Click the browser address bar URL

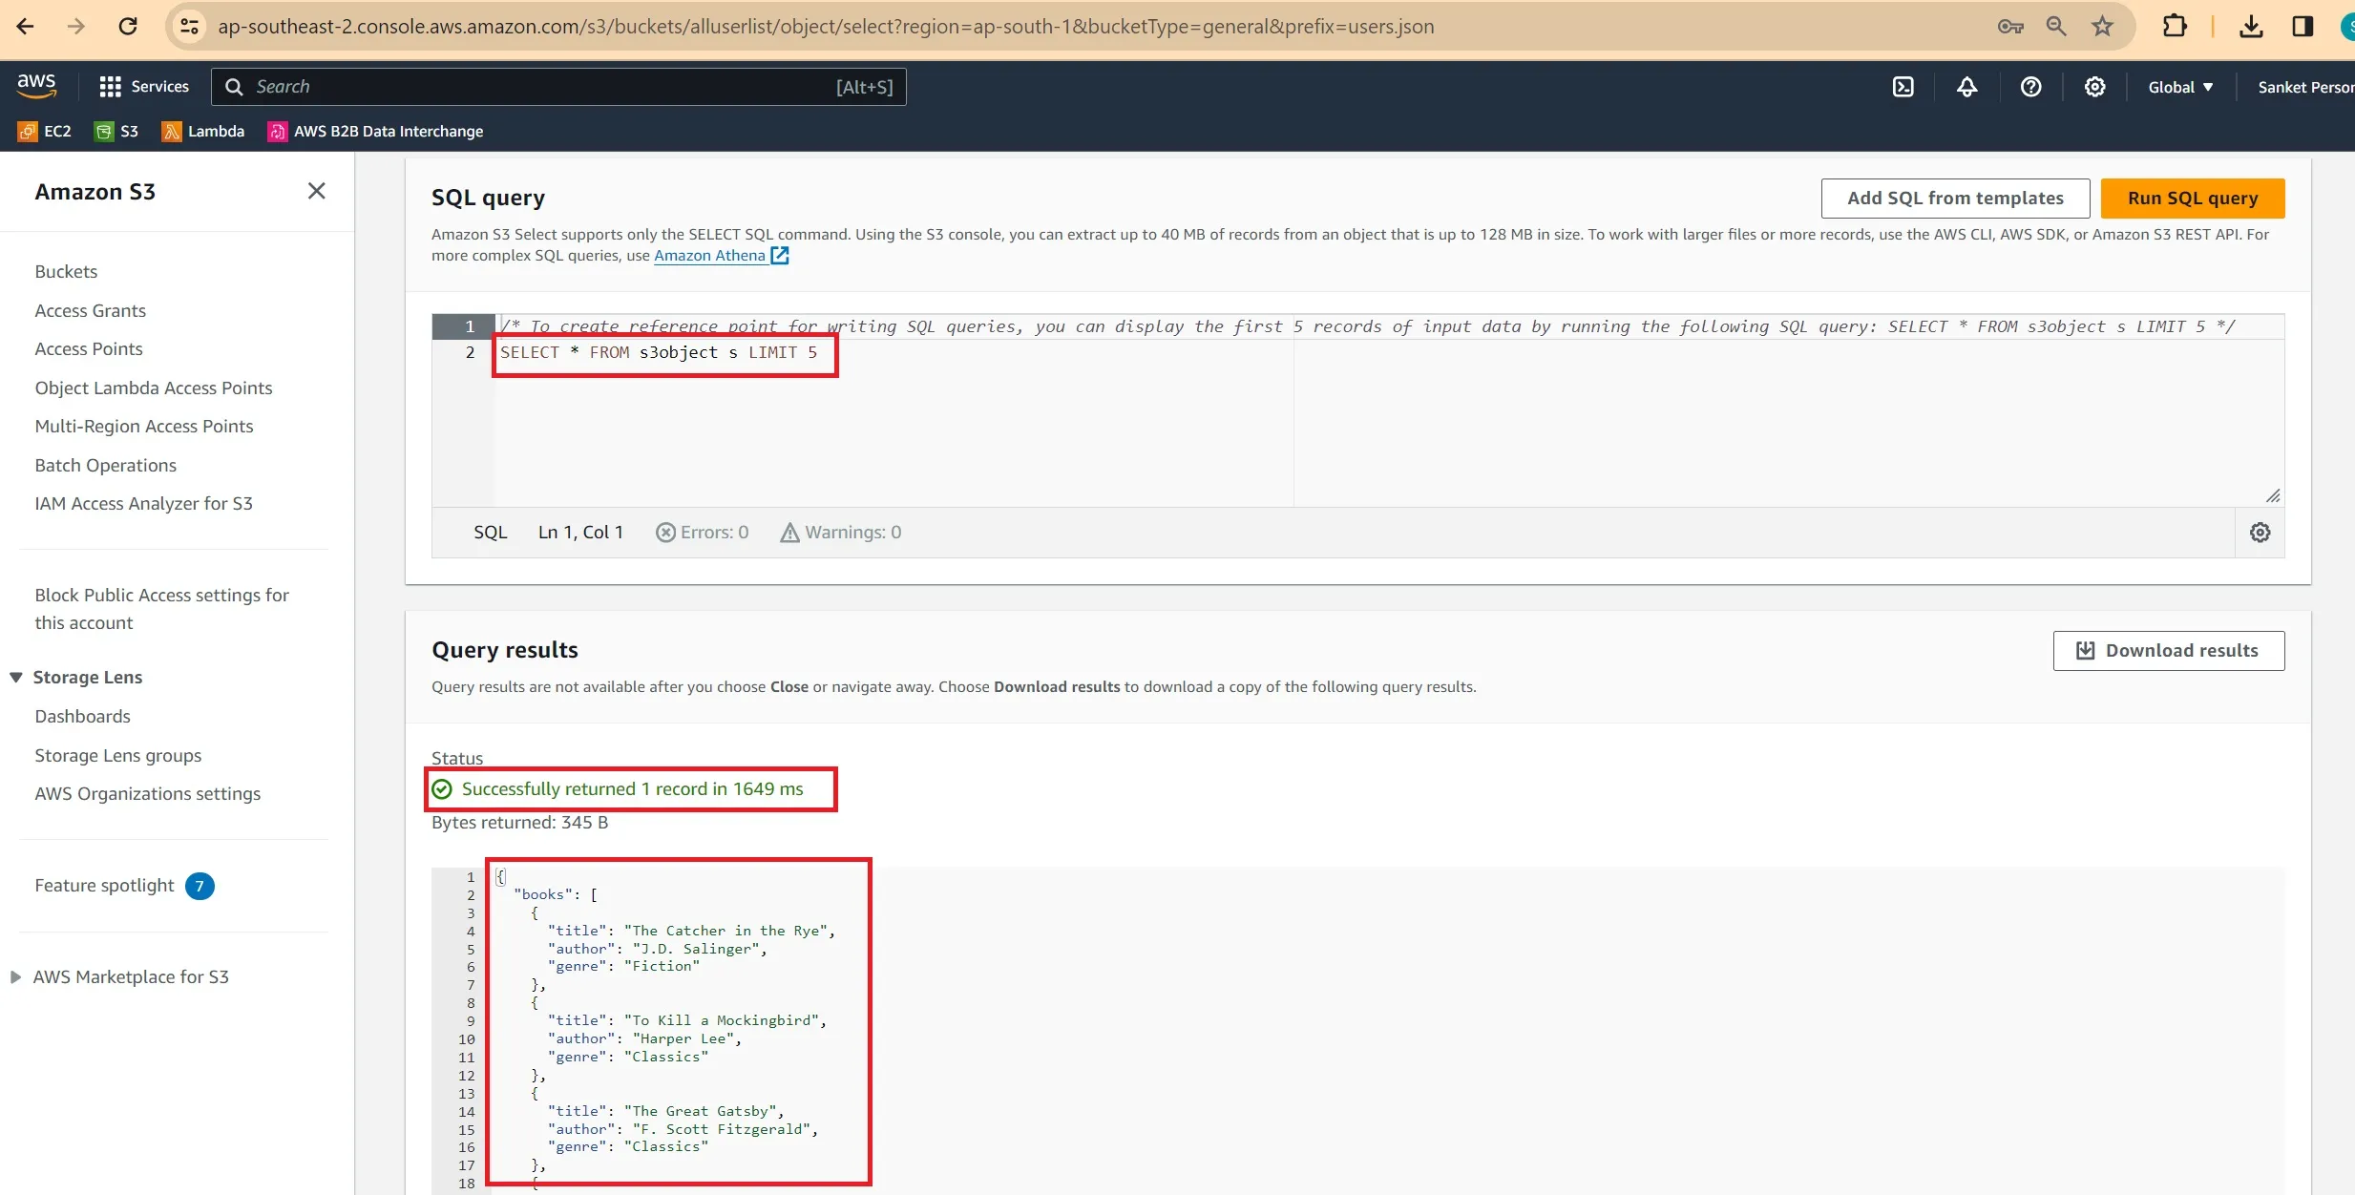tap(826, 27)
